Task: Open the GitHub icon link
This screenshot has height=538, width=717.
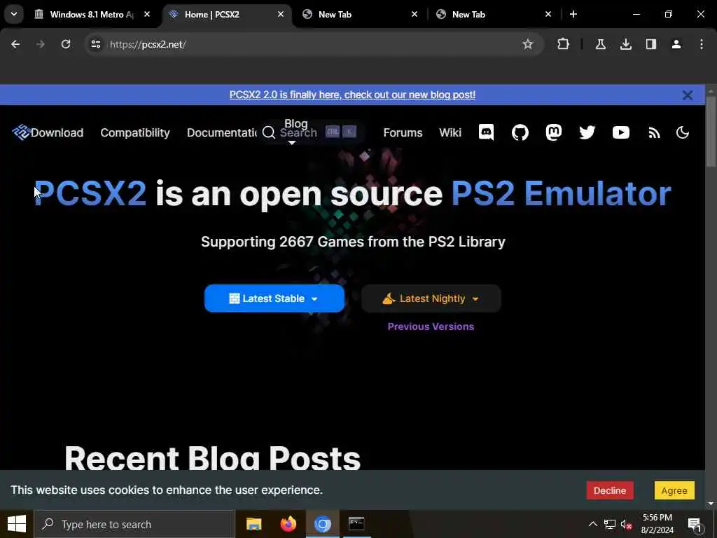Action: click(x=520, y=132)
